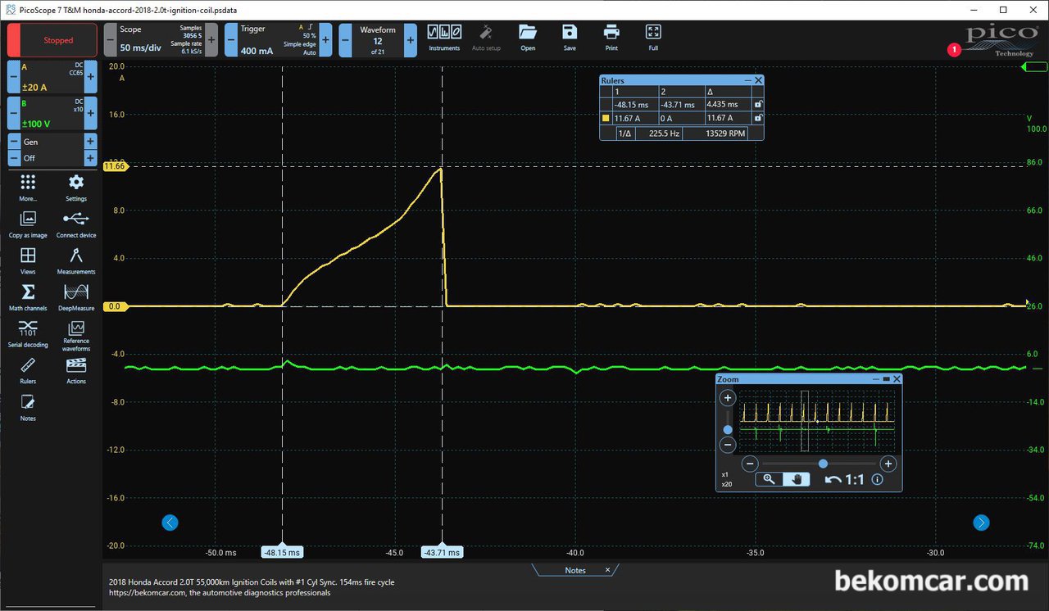
Task: Open the Actions clapperboard tool
Action: tap(76, 370)
